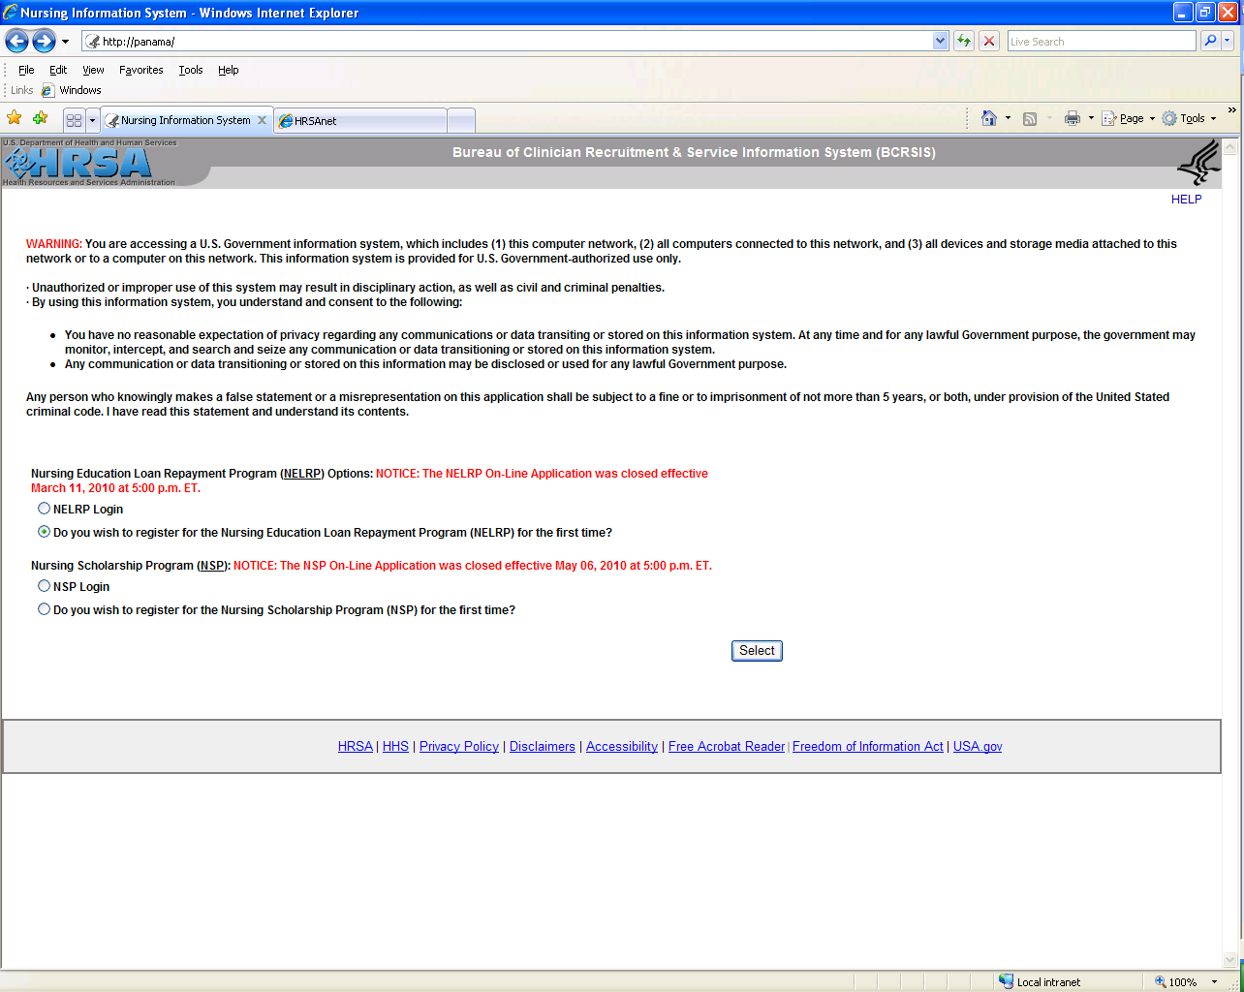
Task: Go to the Home page icon
Action: pyautogui.click(x=988, y=118)
